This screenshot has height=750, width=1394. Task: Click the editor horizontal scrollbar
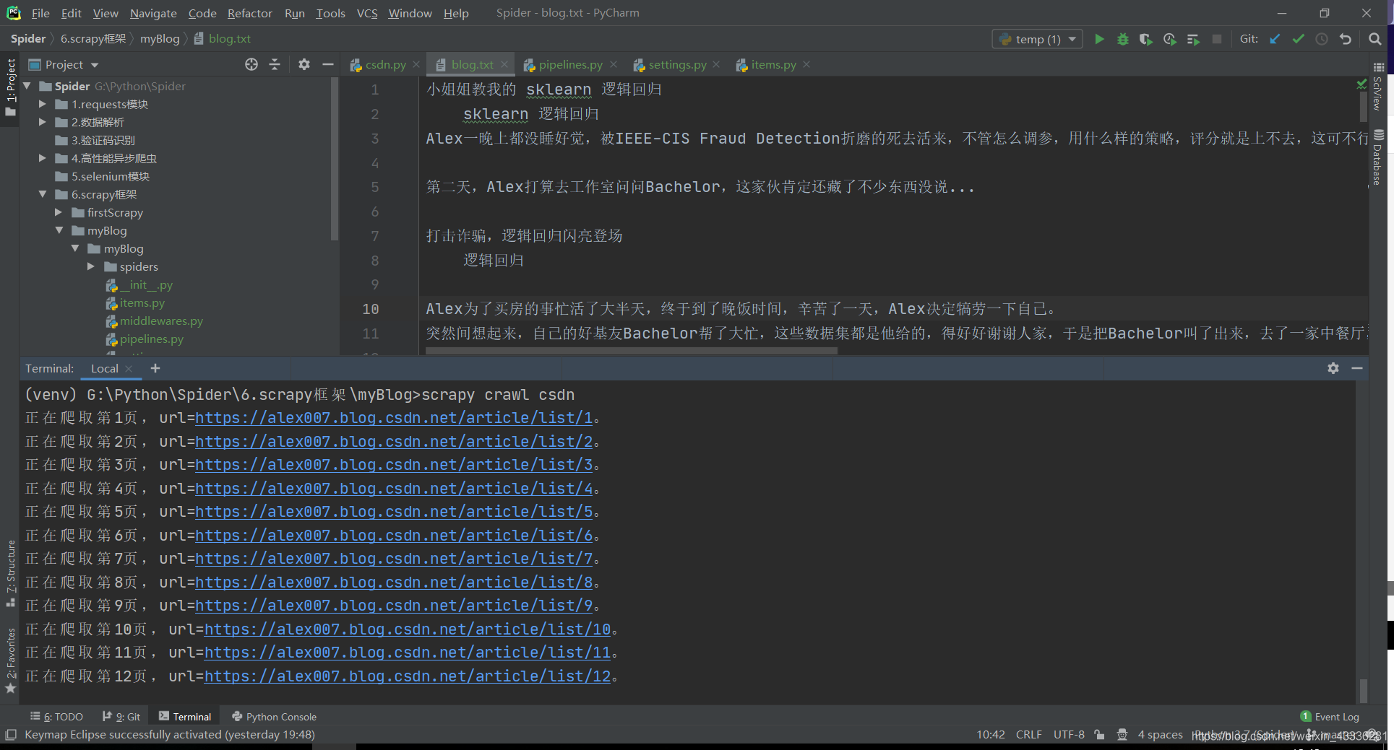632,352
